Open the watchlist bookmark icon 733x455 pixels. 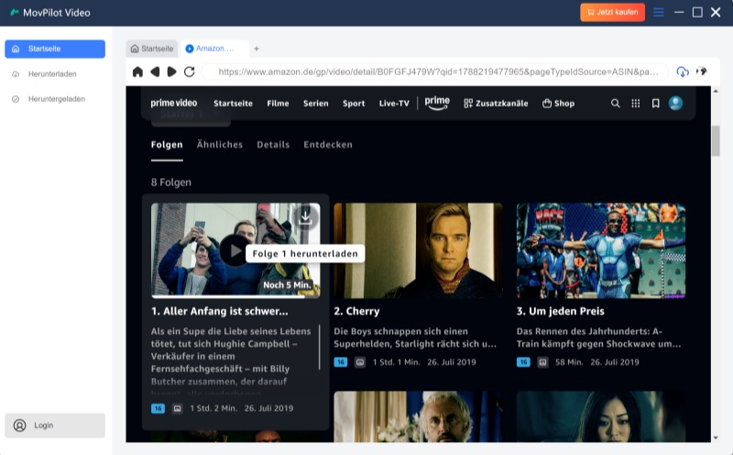[655, 103]
